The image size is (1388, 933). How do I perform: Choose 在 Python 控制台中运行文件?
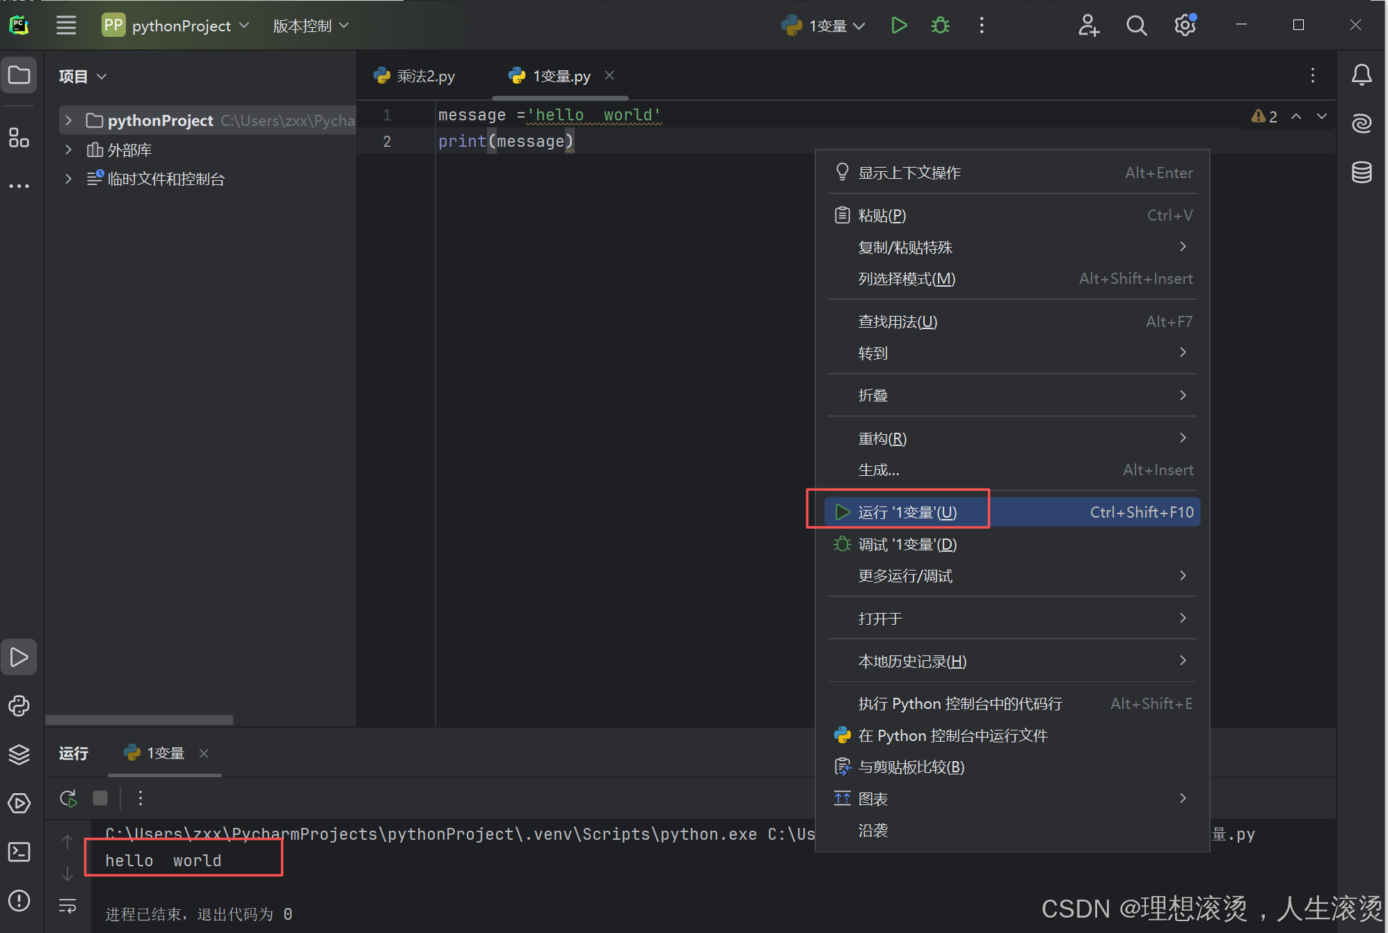pos(1012,735)
